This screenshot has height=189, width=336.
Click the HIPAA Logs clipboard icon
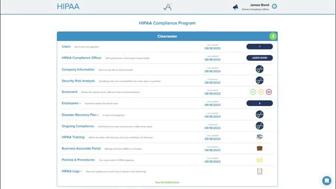[x=259, y=171]
